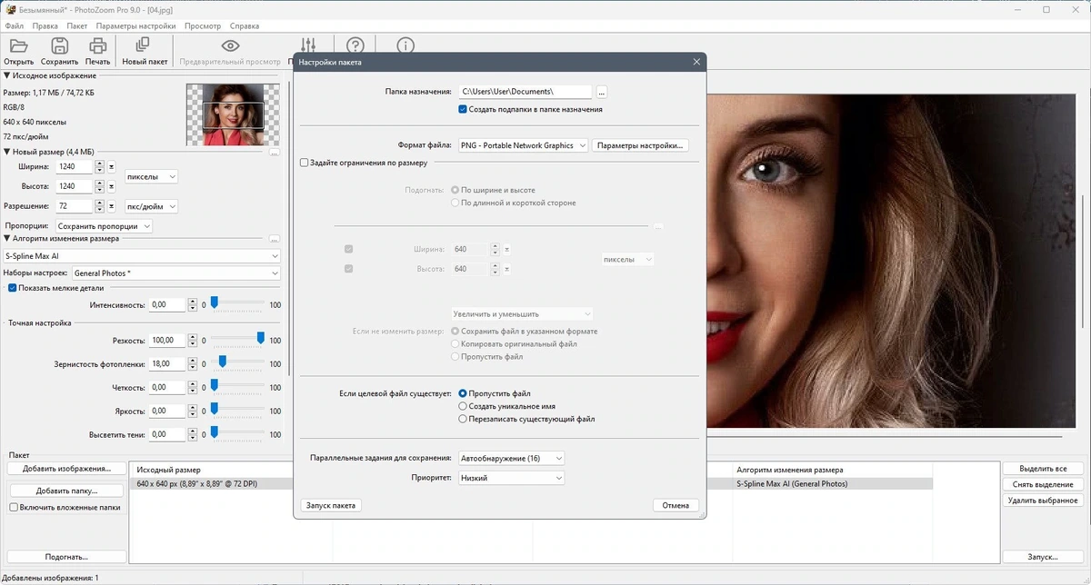Click the Удалить выбранное button
Viewport: 1091px width, 585px height.
click(1043, 501)
